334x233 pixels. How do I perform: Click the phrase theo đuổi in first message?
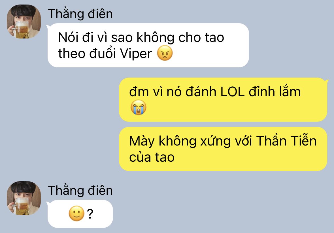87,53
